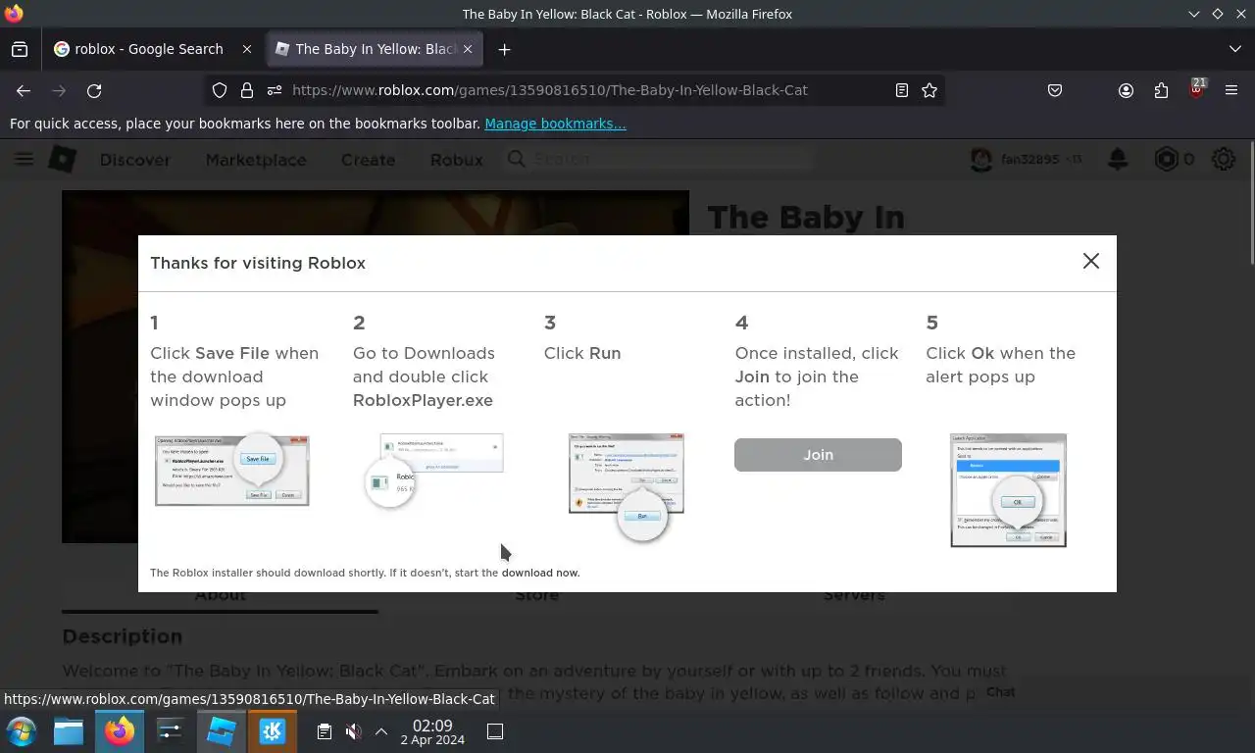The height and width of the screenshot is (753, 1255).
Task: Open Firefox account icon
Action: point(1126,90)
